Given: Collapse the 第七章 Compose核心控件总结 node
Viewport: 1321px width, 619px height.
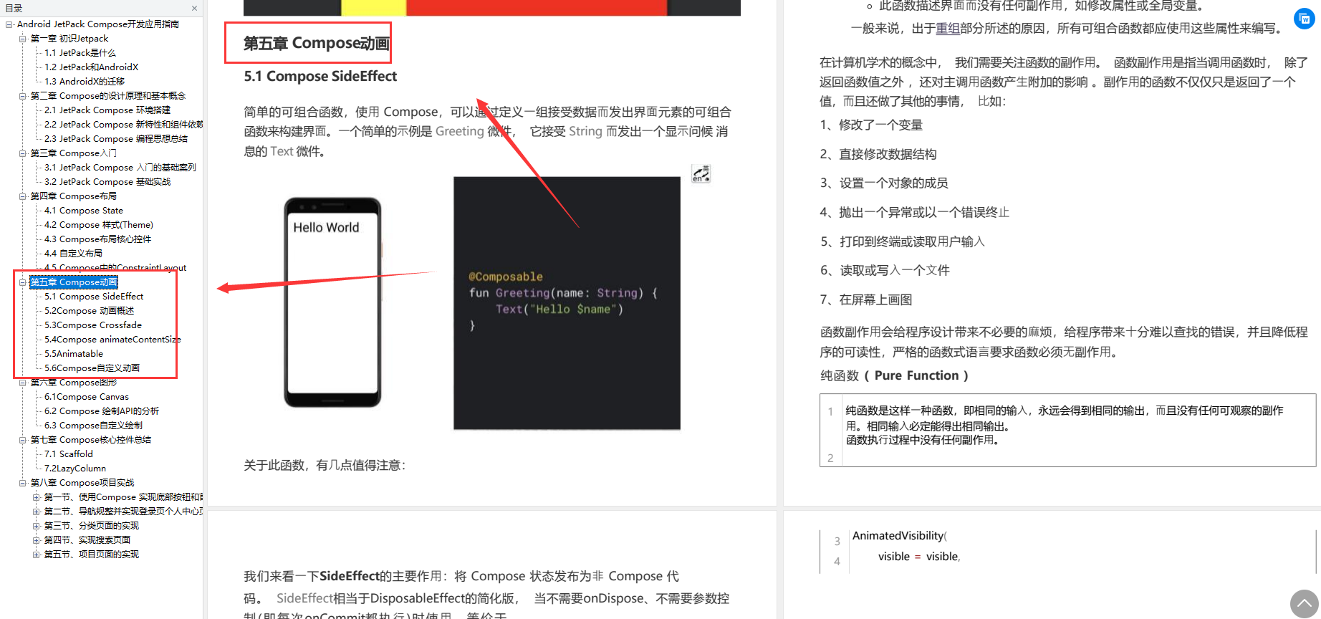Looking at the screenshot, I should (22, 440).
